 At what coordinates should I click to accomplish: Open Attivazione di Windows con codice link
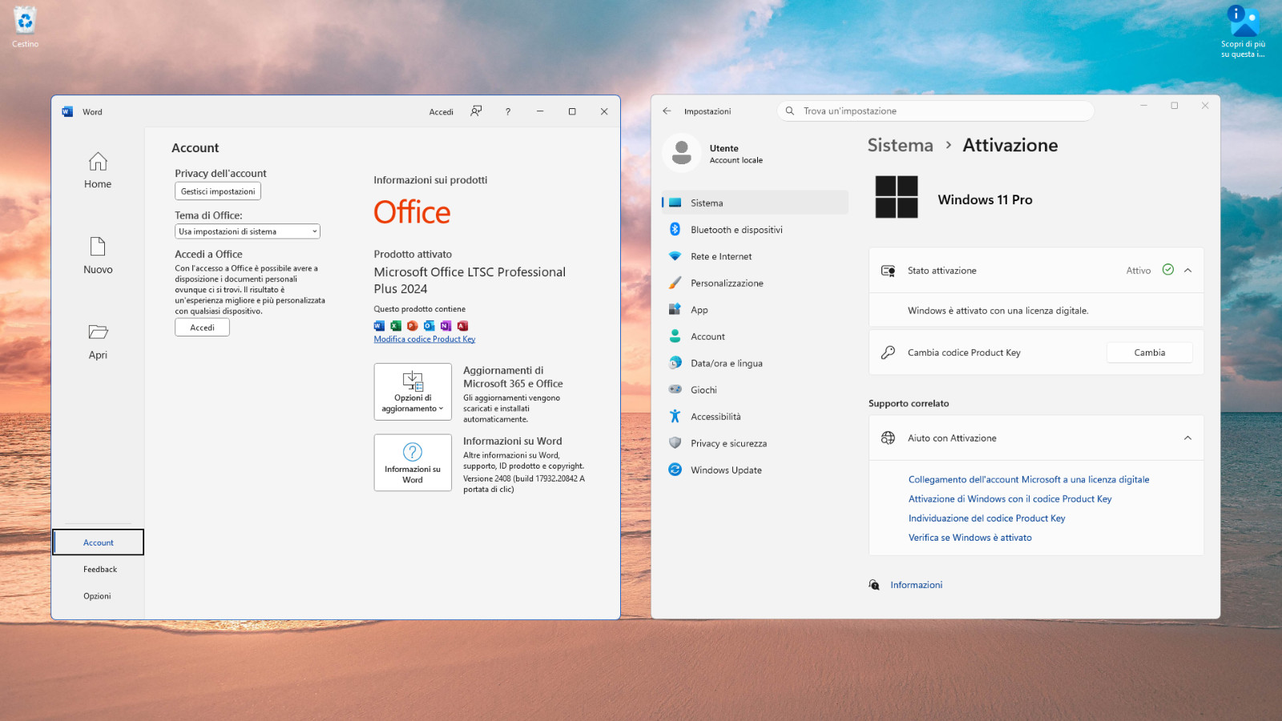[x=1010, y=499]
